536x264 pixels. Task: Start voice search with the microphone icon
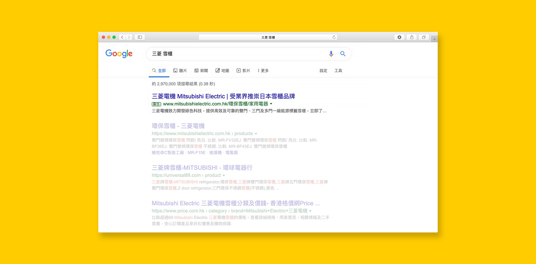click(x=331, y=54)
